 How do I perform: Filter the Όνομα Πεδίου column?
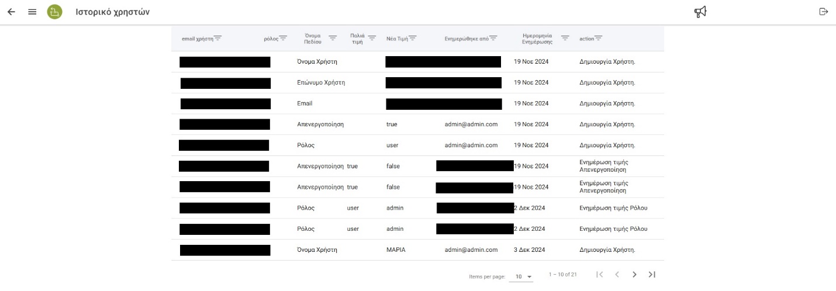click(333, 39)
